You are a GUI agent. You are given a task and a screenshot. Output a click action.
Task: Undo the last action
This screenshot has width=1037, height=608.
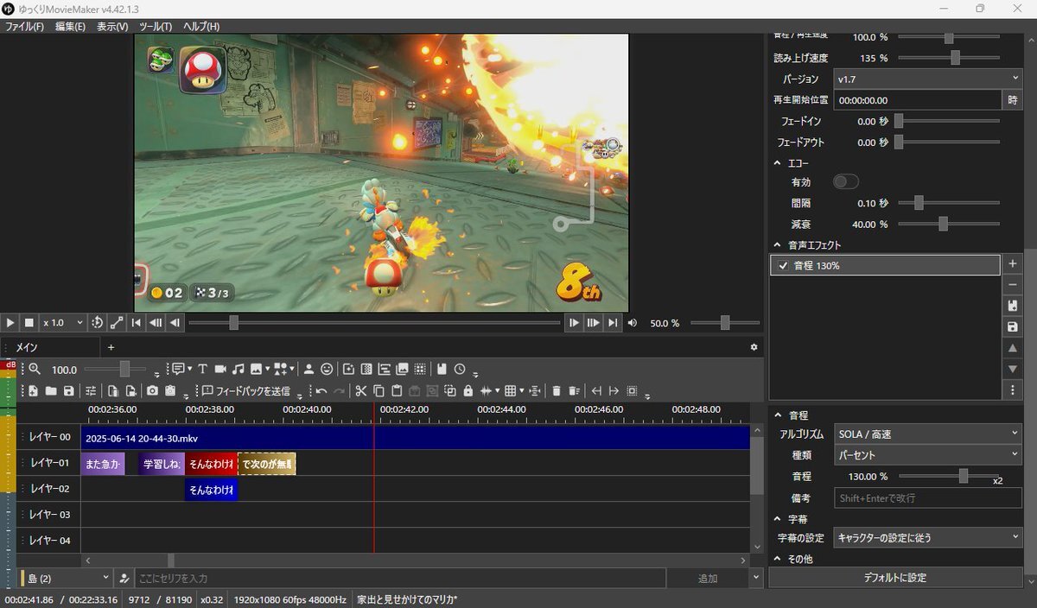pyautogui.click(x=321, y=391)
